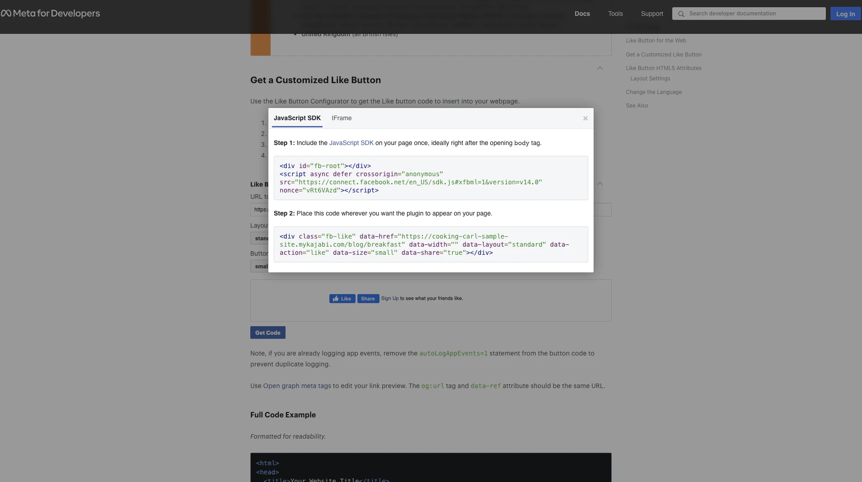Close the code dialog with the X icon

click(585, 118)
